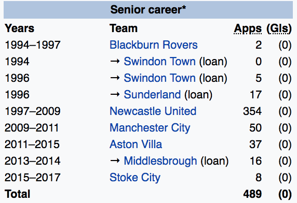Viewport: 297px width, 203px height.
Task: Open the Sunderland loan link
Action: [x=152, y=95]
